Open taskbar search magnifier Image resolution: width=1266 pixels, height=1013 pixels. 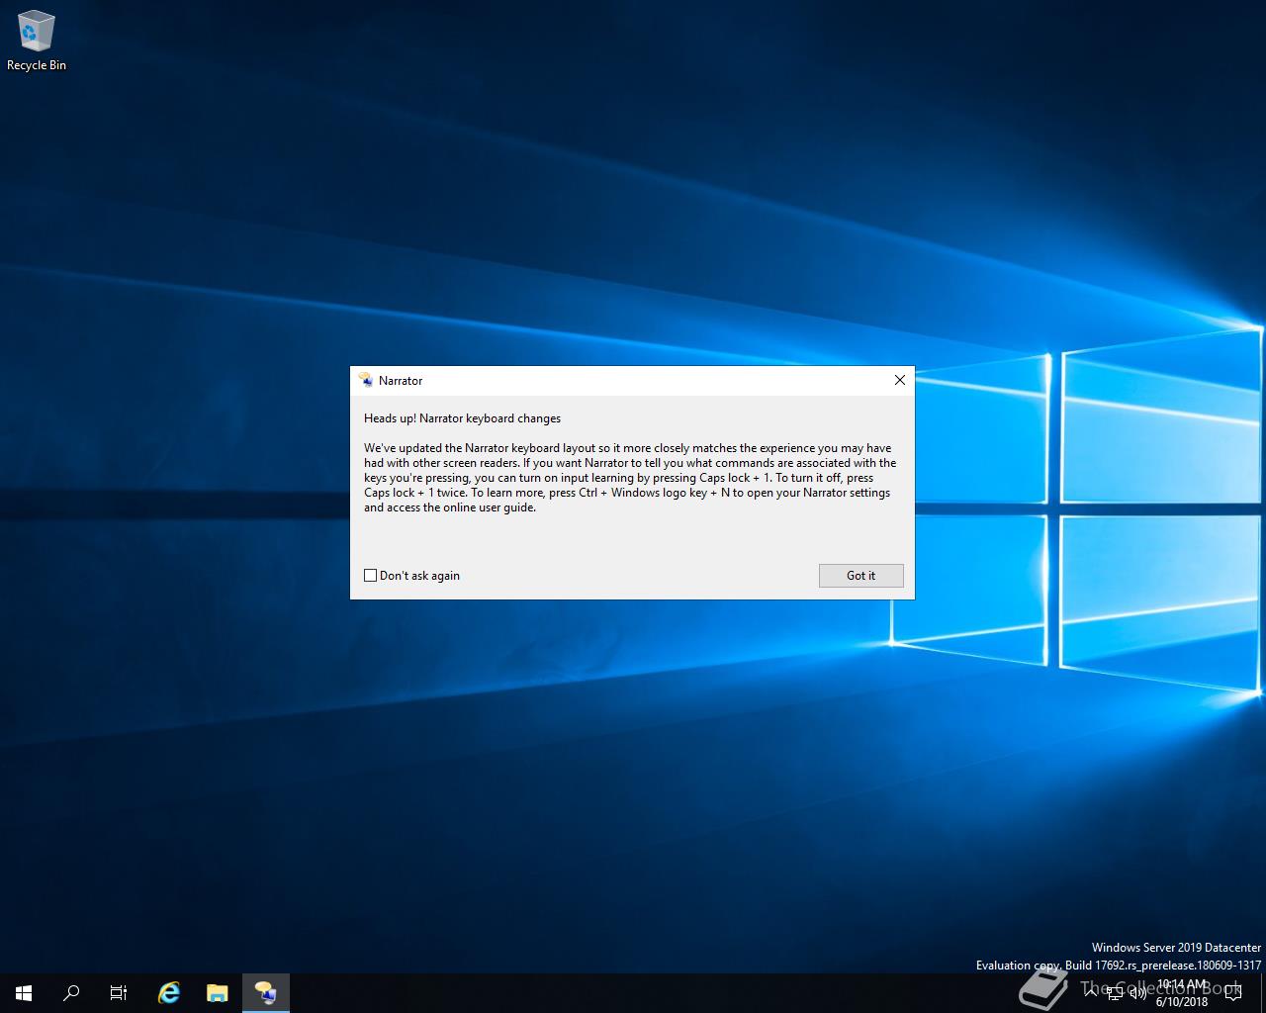click(x=71, y=993)
